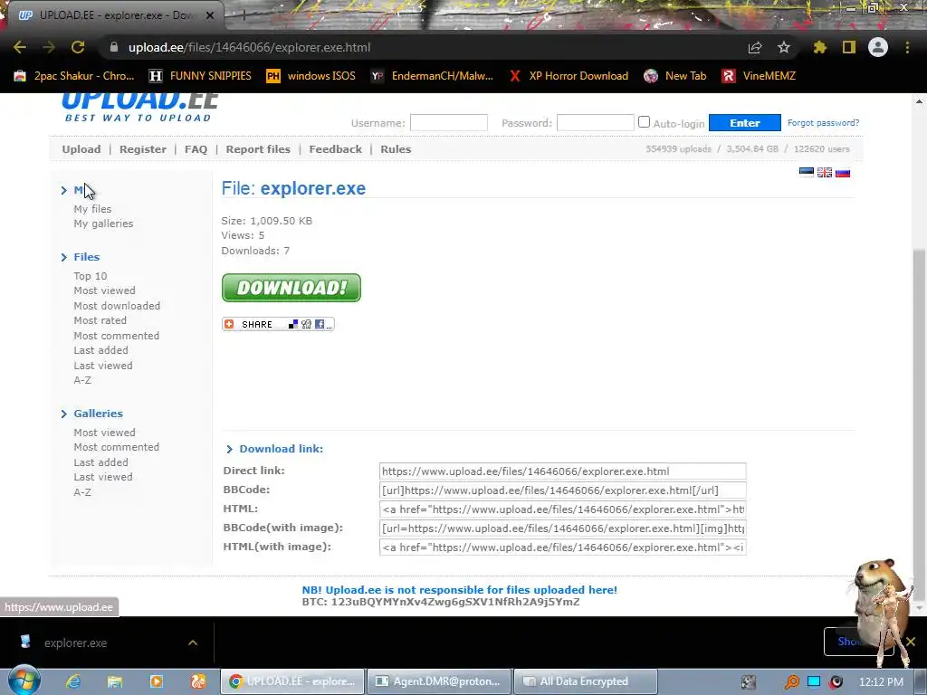Select BBCode(with image) field
Image resolution: width=927 pixels, height=695 pixels.
(x=562, y=528)
